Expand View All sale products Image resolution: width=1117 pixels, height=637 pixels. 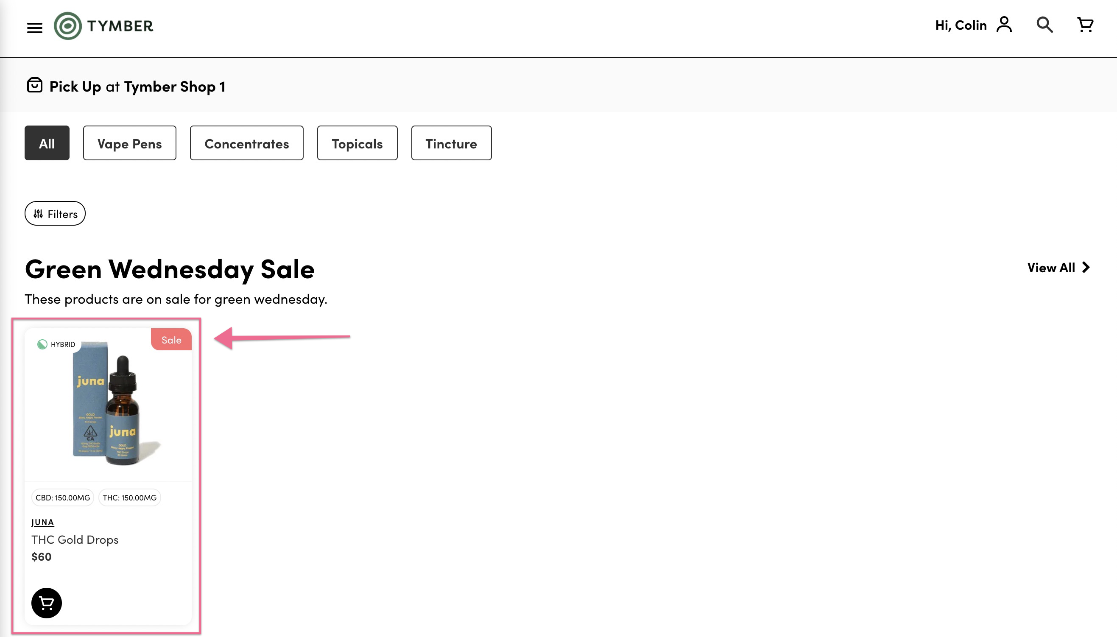(x=1058, y=268)
